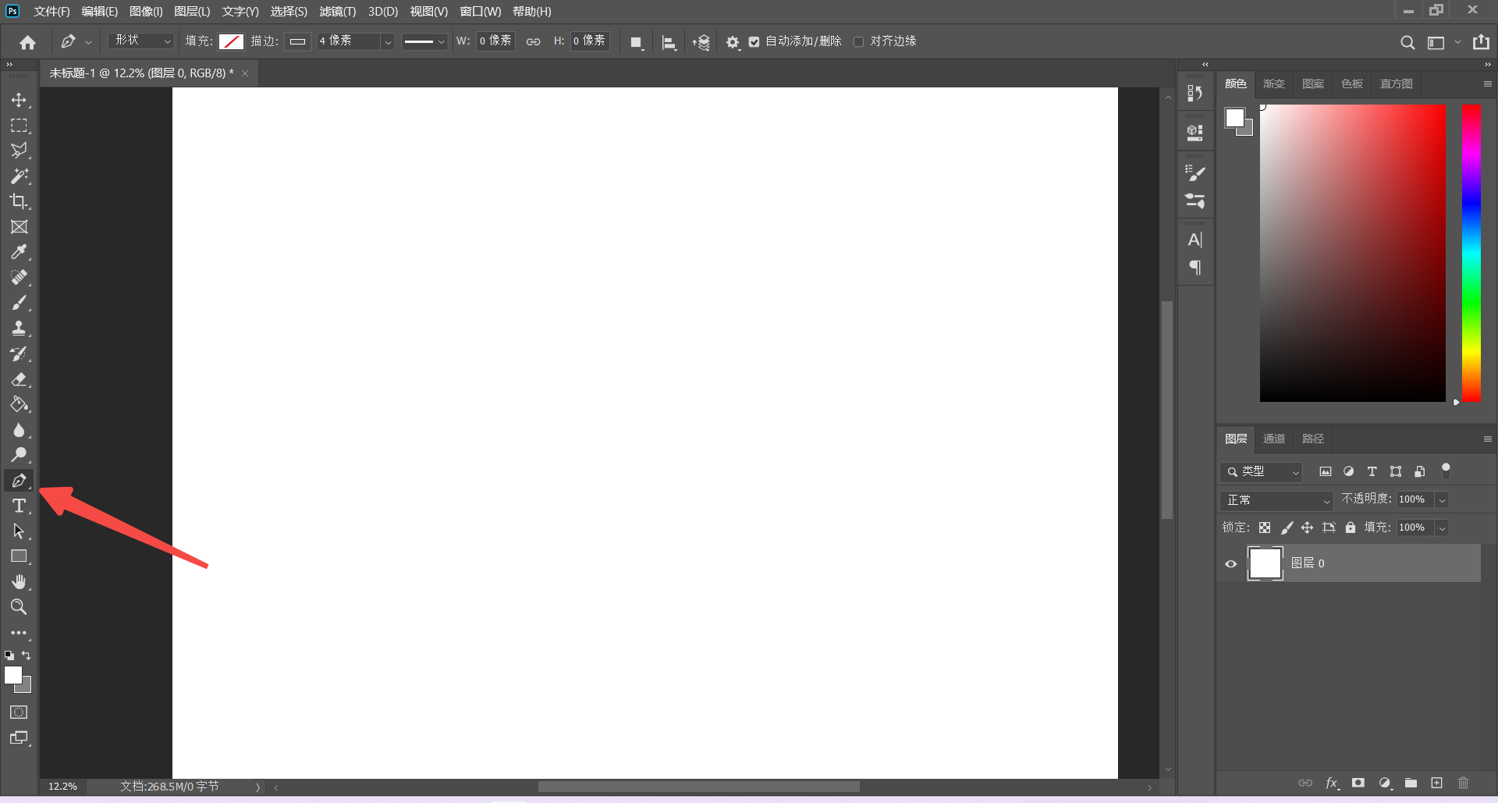
Task: Choose the Zoom tool in toolbar
Action: click(x=19, y=606)
